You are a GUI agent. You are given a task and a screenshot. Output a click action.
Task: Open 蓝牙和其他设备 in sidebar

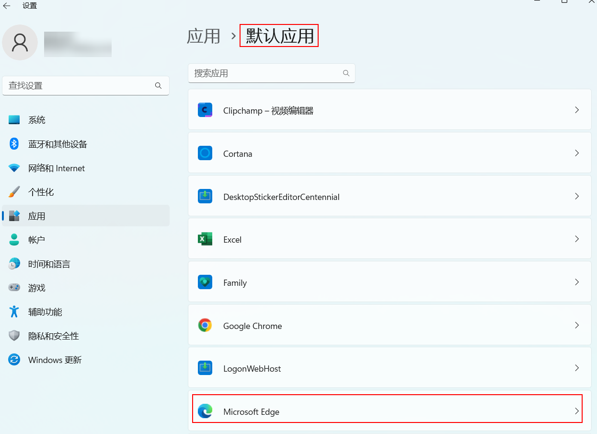57,144
